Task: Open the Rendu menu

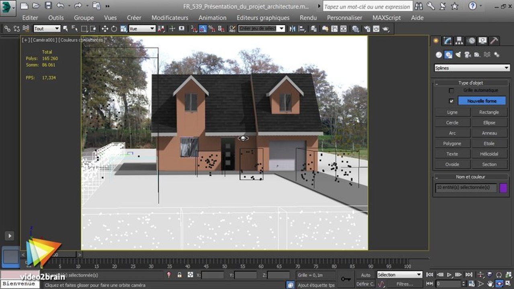Action: tap(308, 18)
